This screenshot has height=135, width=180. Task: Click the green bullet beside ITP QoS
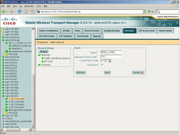click(42, 62)
